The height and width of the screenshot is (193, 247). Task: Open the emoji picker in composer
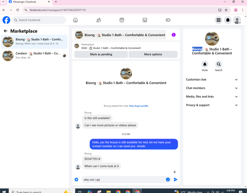click(168, 180)
